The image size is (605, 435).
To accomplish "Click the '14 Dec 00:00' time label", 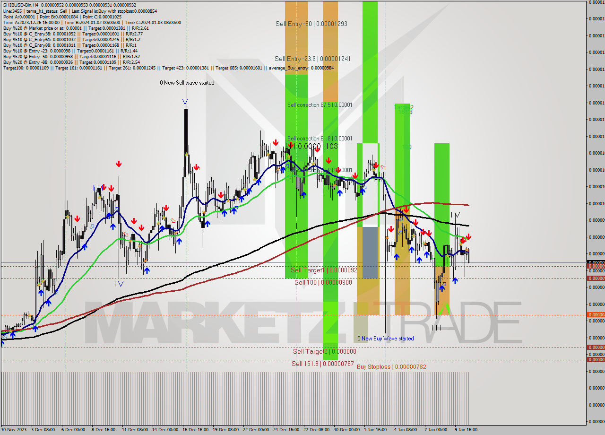I will tap(165, 430).
